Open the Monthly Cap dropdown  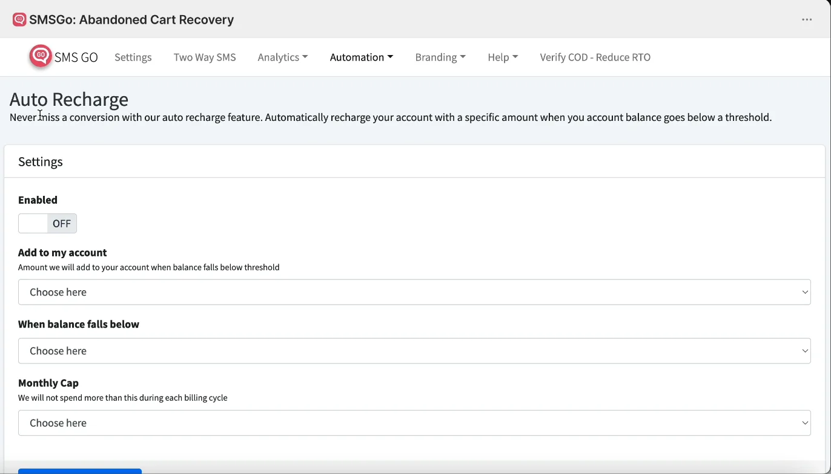pyautogui.click(x=414, y=423)
